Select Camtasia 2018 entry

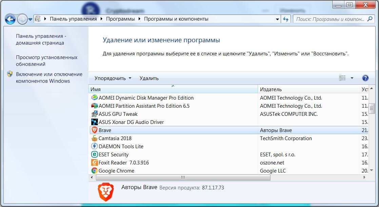pos(115,138)
